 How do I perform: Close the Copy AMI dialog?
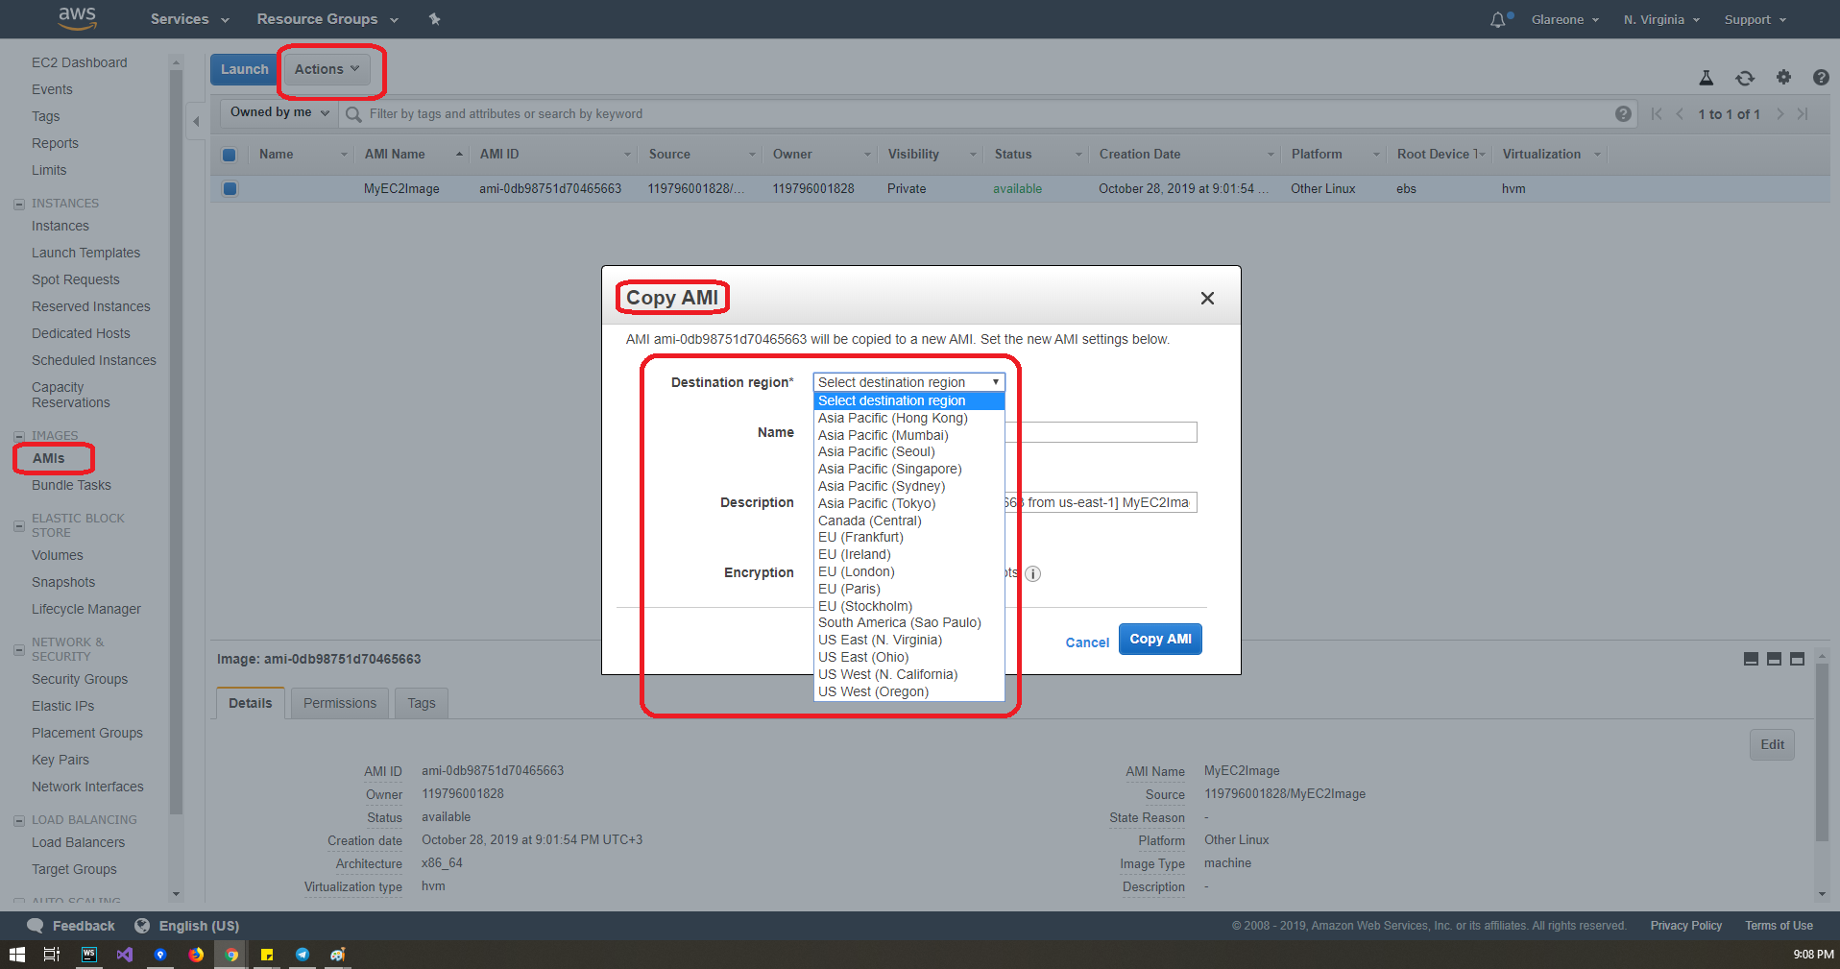click(1207, 298)
